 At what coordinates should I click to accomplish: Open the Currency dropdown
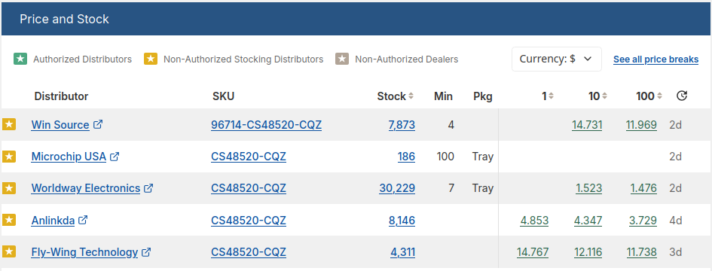point(557,59)
